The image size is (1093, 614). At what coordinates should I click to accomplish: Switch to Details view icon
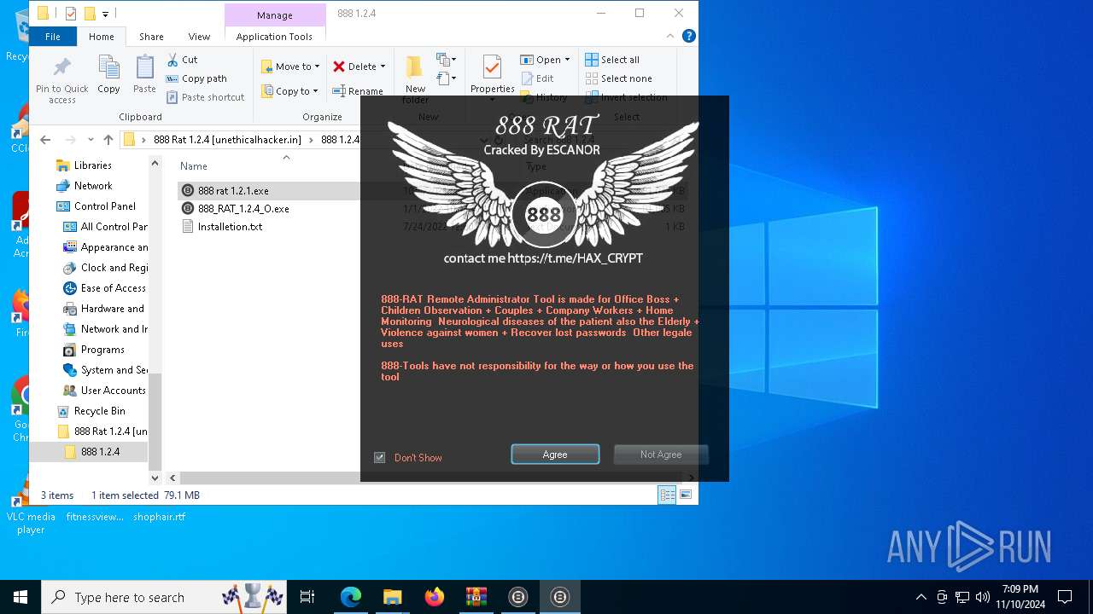(x=667, y=495)
